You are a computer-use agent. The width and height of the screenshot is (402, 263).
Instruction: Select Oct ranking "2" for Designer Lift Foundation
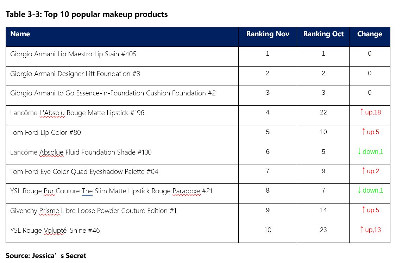[x=323, y=73]
